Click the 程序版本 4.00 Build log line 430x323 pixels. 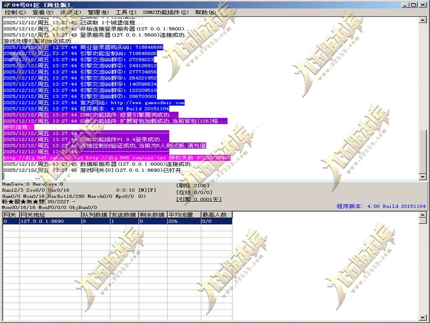click(x=86, y=109)
